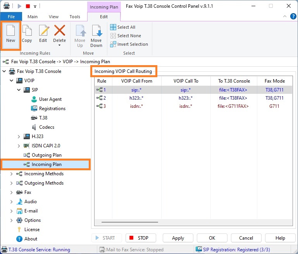The height and width of the screenshot is (254, 298).
Task: Click the Incoming Plan contextual tab header
Action: [104, 7]
